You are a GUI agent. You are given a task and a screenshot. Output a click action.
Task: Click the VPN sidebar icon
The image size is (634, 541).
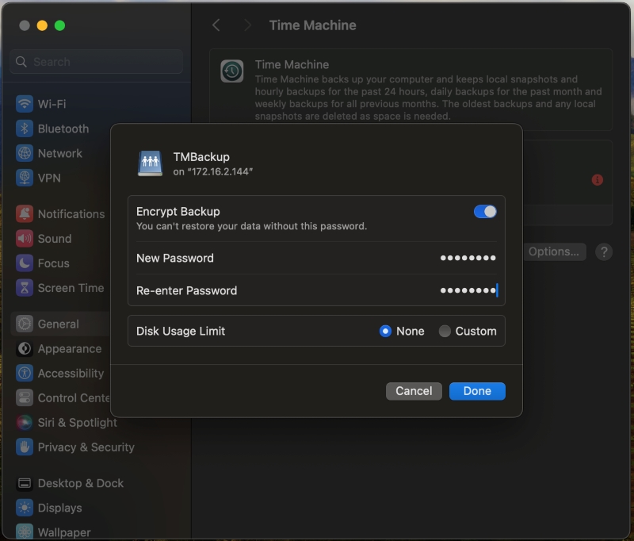[25, 178]
